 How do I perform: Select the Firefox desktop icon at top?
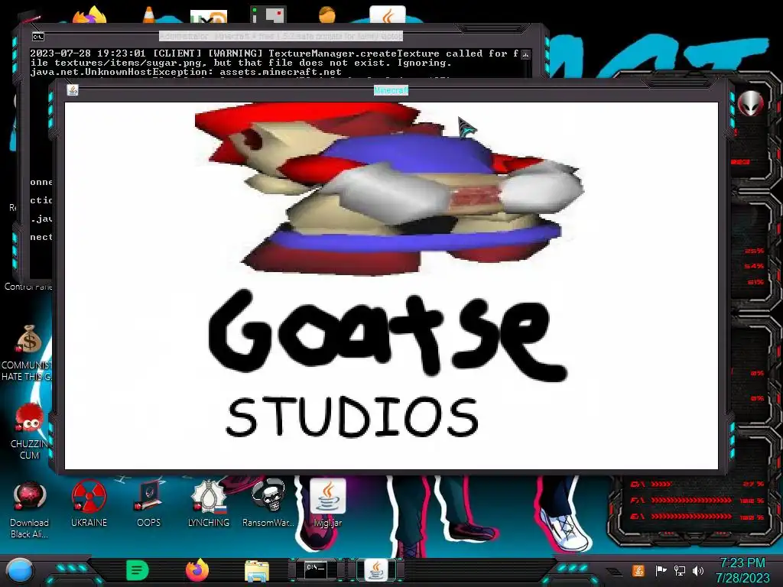(89, 15)
